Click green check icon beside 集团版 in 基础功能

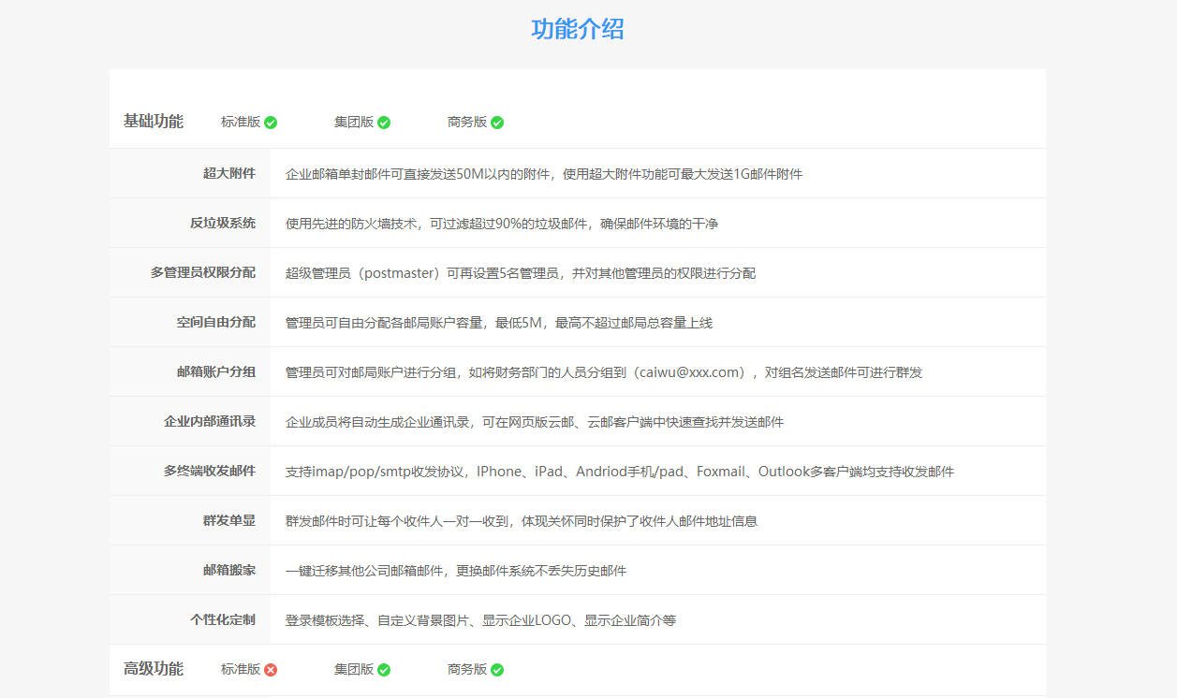pyautogui.click(x=384, y=123)
